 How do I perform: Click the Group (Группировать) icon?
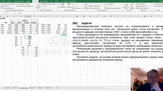pyautogui.click(x=137, y=4)
